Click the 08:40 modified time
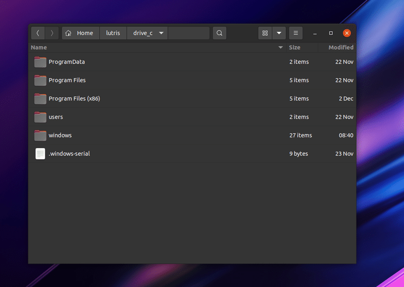 point(346,135)
